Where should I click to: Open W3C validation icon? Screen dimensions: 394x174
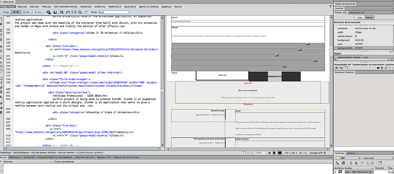coord(68,12)
